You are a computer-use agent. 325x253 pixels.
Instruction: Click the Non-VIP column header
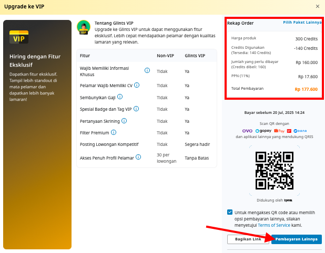(x=165, y=56)
